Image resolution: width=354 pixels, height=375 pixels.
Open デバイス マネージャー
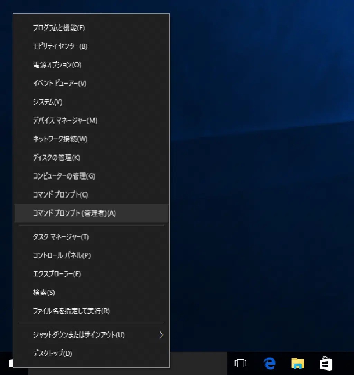65,121
